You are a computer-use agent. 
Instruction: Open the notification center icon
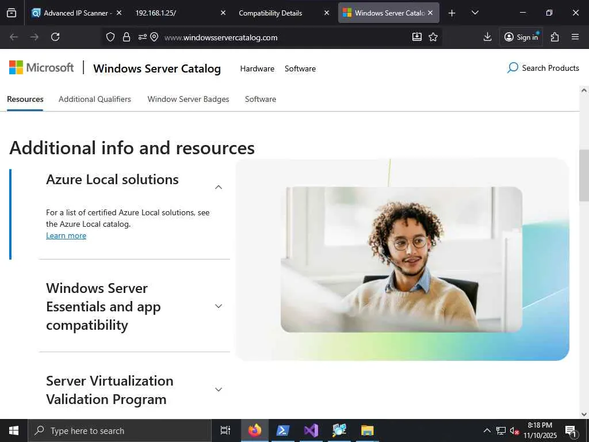click(x=571, y=430)
